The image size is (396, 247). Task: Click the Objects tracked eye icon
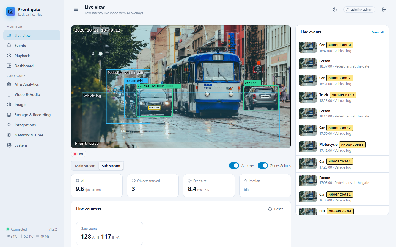click(x=134, y=181)
